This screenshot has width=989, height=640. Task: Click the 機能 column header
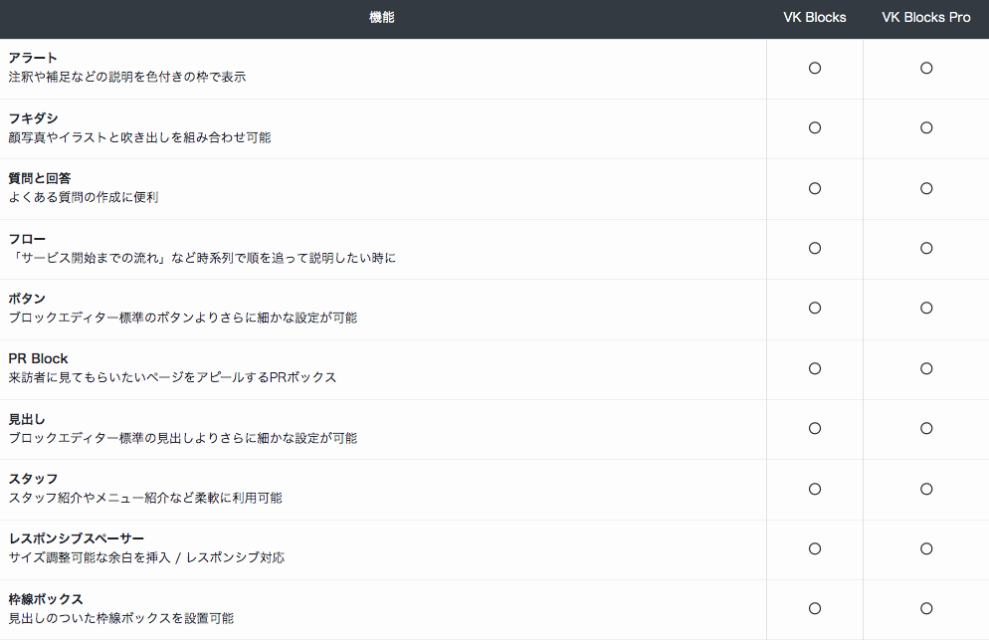click(x=382, y=18)
